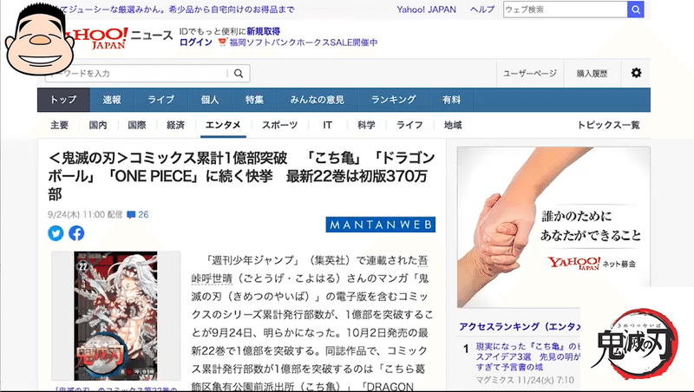Screen dimensions: 694x392
Task: Click the 新規取得 ID registration link
Action: click(x=264, y=31)
